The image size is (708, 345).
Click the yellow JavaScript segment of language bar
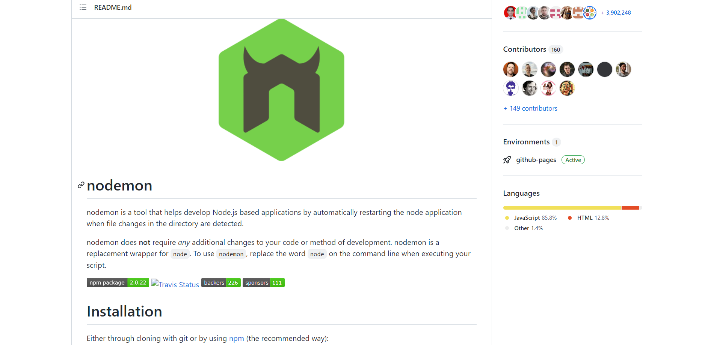tap(562, 208)
